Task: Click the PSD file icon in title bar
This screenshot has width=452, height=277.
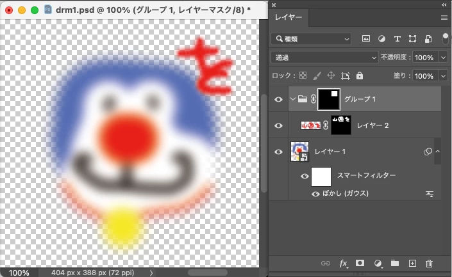Action: tap(48, 10)
